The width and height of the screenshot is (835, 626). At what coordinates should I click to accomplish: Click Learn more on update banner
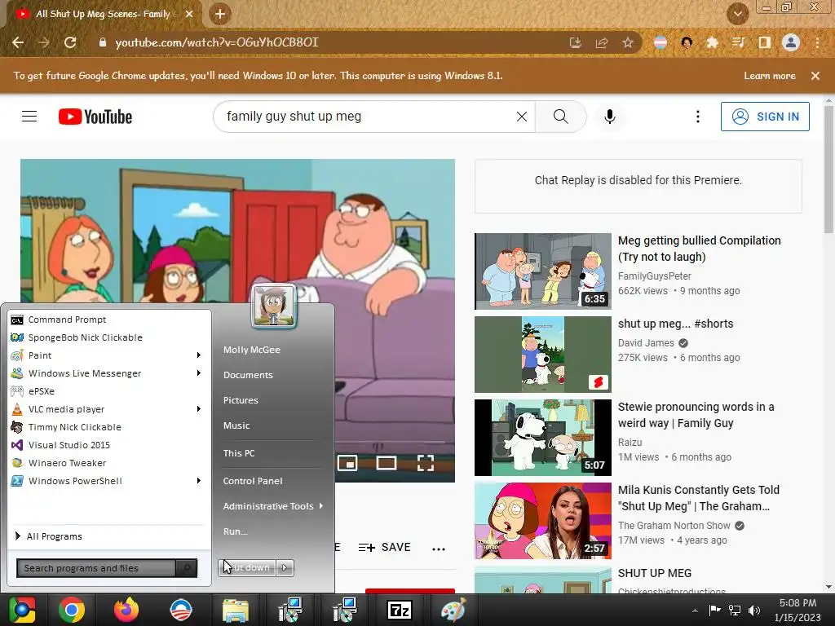pyautogui.click(x=770, y=76)
